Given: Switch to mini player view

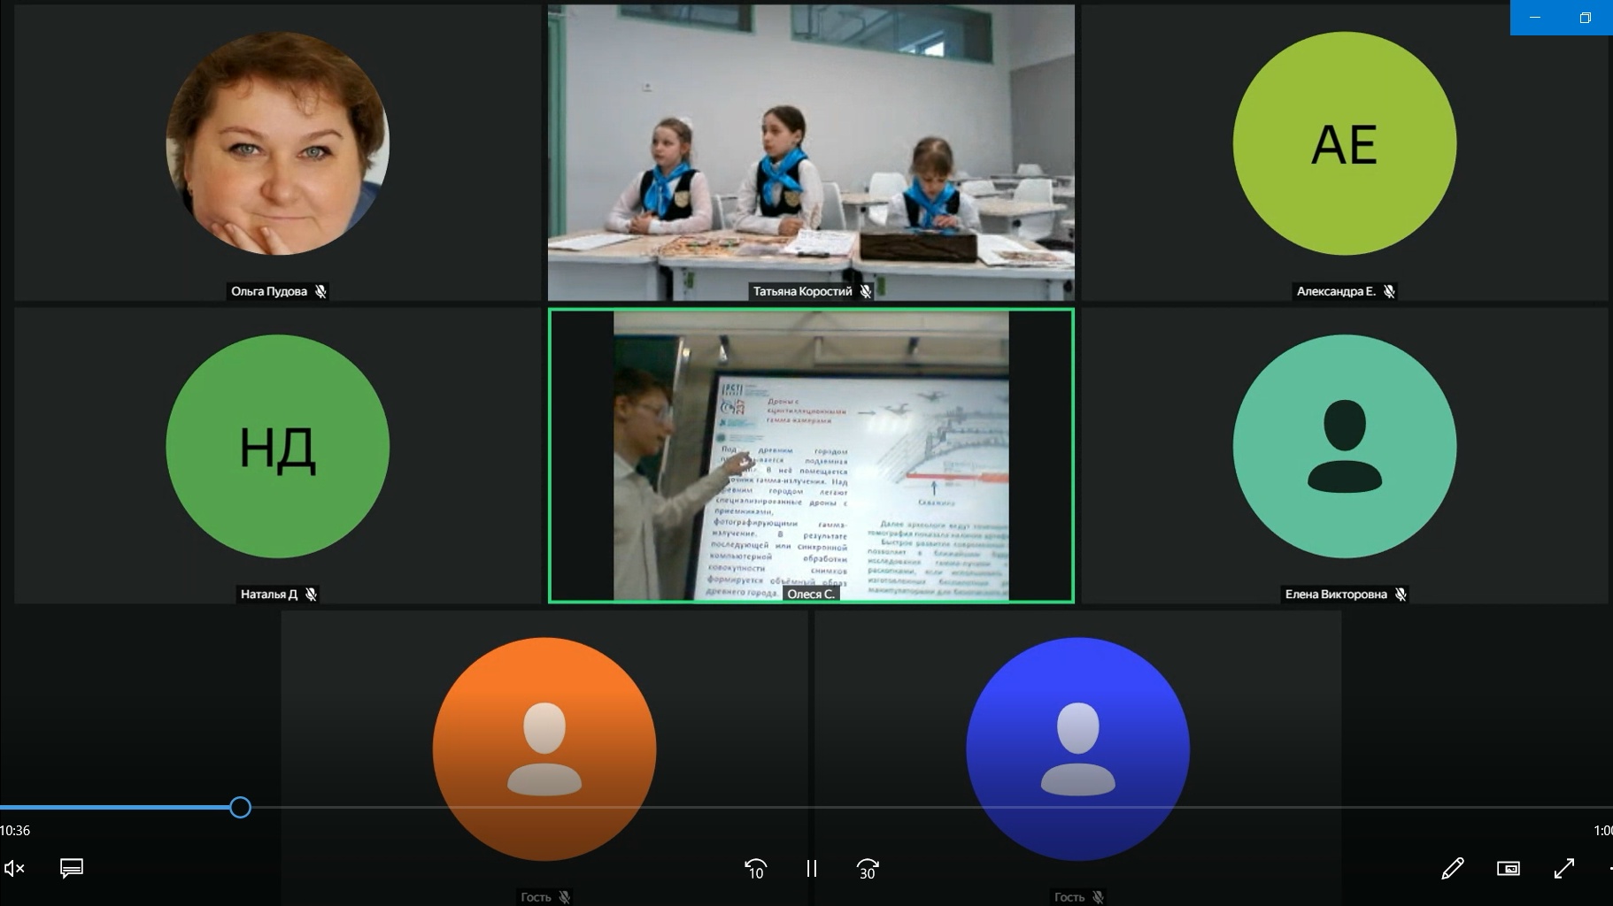Looking at the screenshot, I should point(1508,869).
